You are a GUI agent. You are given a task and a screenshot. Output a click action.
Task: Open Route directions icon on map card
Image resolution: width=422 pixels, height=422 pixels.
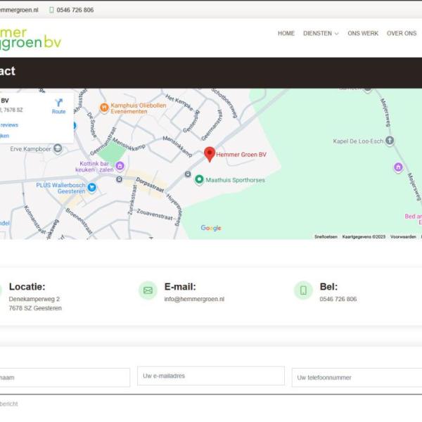click(x=58, y=103)
